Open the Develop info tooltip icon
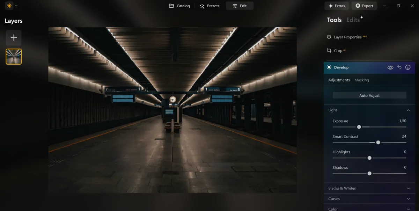Image resolution: width=419 pixels, height=211 pixels. tap(407, 67)
